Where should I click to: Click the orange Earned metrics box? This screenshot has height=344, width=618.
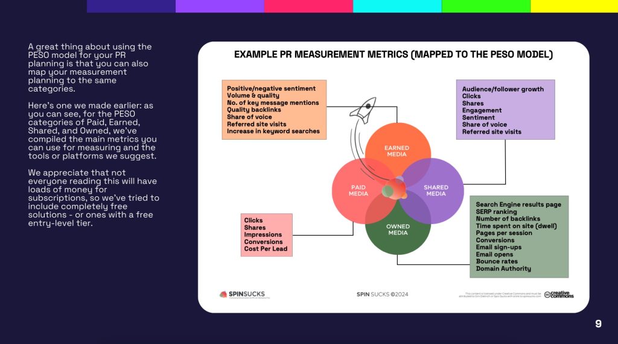point(273,110)
